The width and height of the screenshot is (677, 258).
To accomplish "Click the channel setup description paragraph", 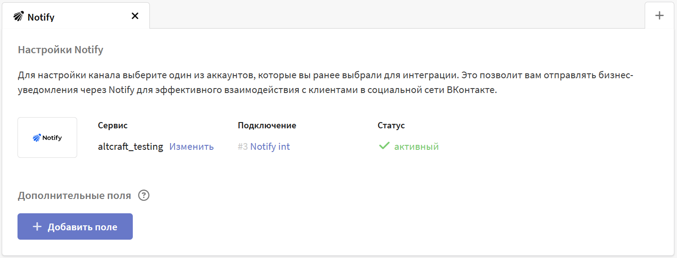I will click(326, 82).
